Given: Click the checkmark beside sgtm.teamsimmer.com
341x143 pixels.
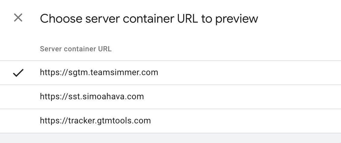Looking at the screenshot, I should pyautogui.click(x=18, y=73).
